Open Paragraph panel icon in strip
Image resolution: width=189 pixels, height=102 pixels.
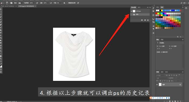tap(153, 29)
